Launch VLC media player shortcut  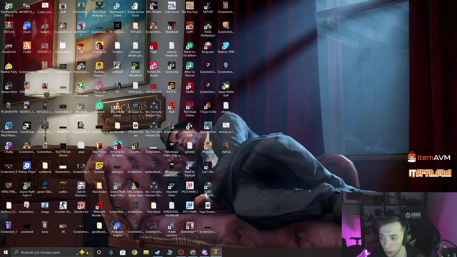[x=117, y=109]
